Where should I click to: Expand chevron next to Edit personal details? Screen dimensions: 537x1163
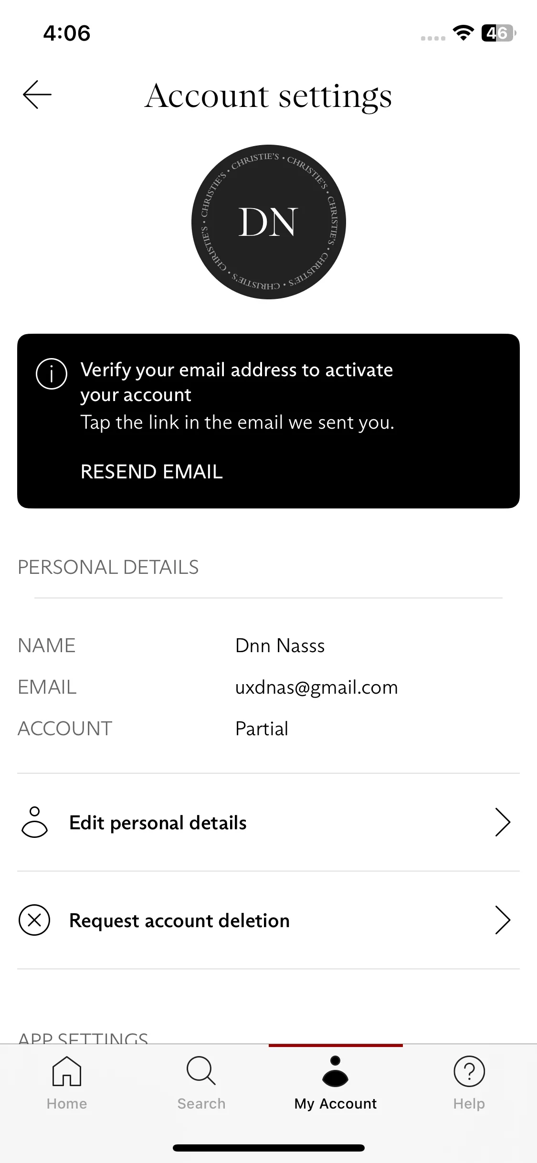pos(503,822)
